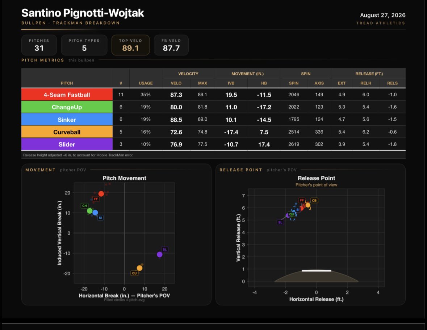
Task: Click the orange curveball dot in Pitch Movement
Action: [x=139, y=268]
